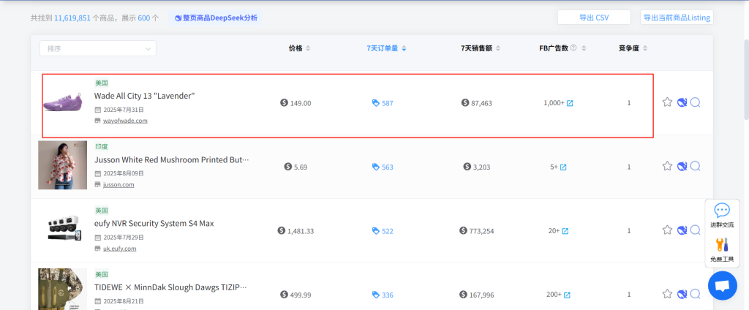Viewport: 749px width, 310px height.
Task: Click the 导出 CSV button
Action: click(593, 18)
